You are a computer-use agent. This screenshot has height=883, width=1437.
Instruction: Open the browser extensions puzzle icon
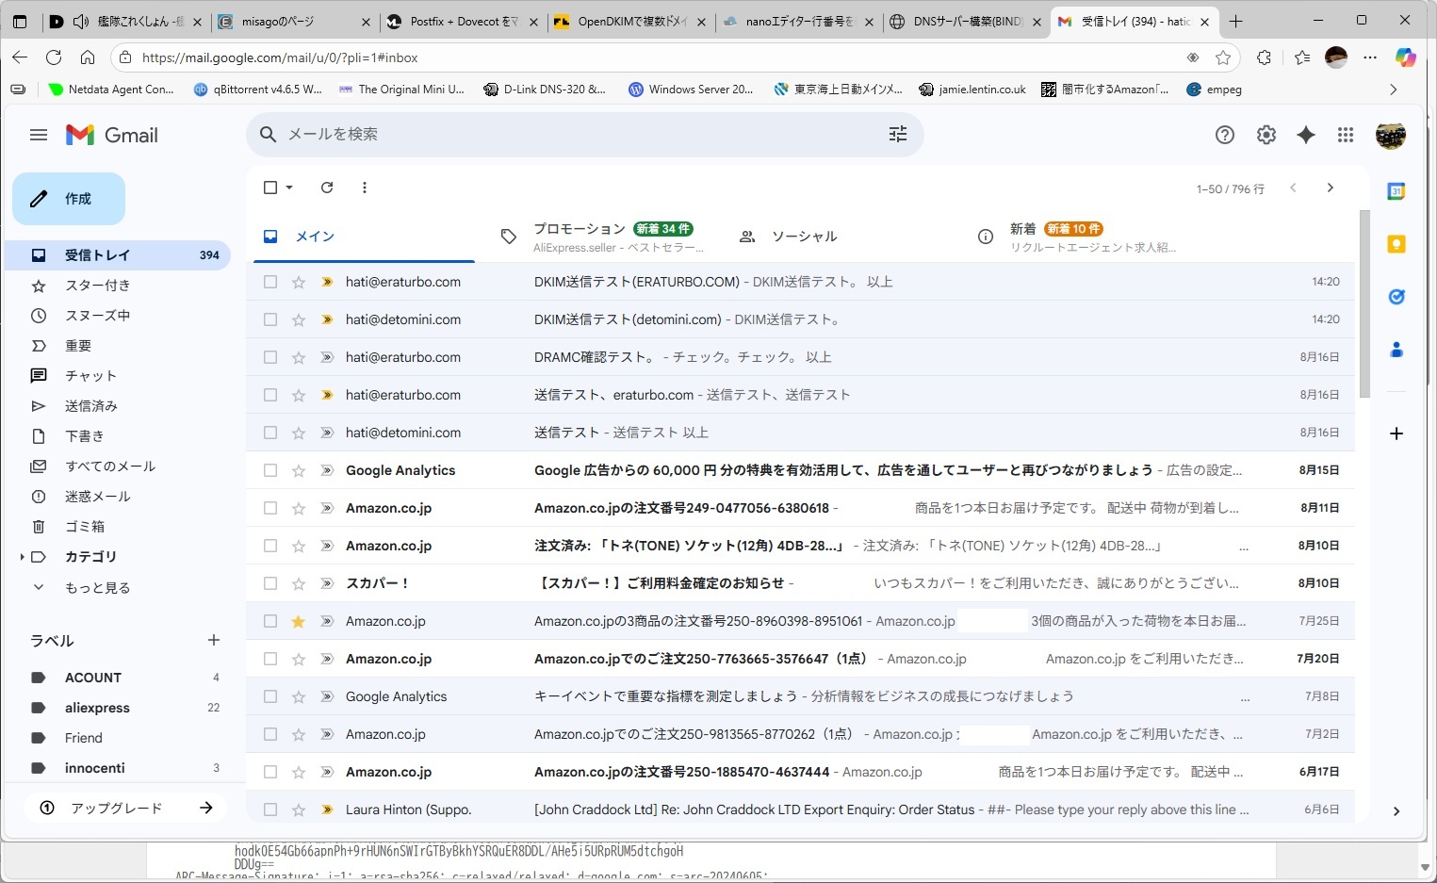coord(1265,57)
